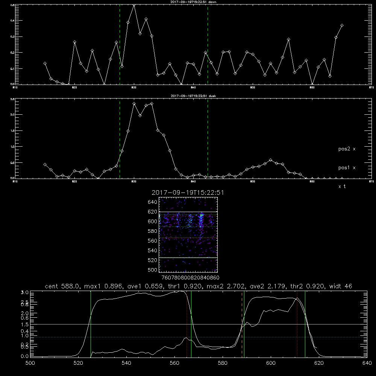Click the green vertical line near 567 in the bottom plot
The height and width of the screenshot is (376, 376).
[x=191, y=324]
